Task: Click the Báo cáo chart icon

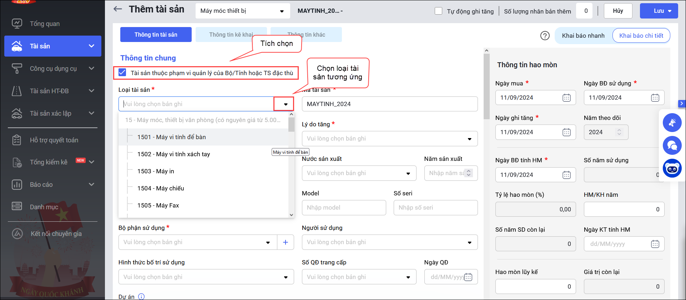Action: pos(17,184)
